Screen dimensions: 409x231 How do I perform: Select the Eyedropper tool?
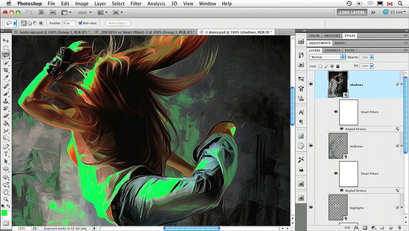tap(6, 78)
